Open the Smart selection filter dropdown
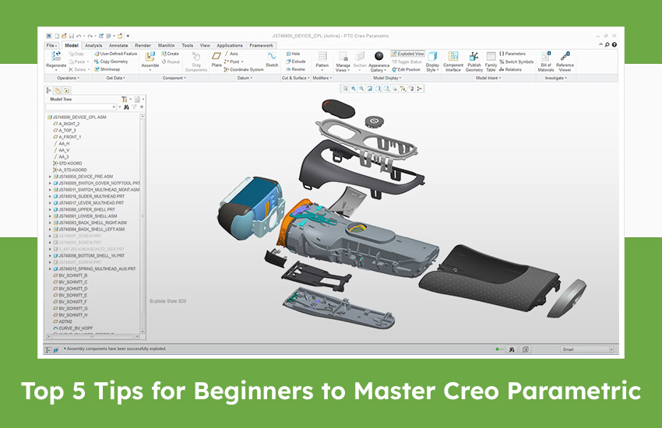 click(x=587, y=349)
